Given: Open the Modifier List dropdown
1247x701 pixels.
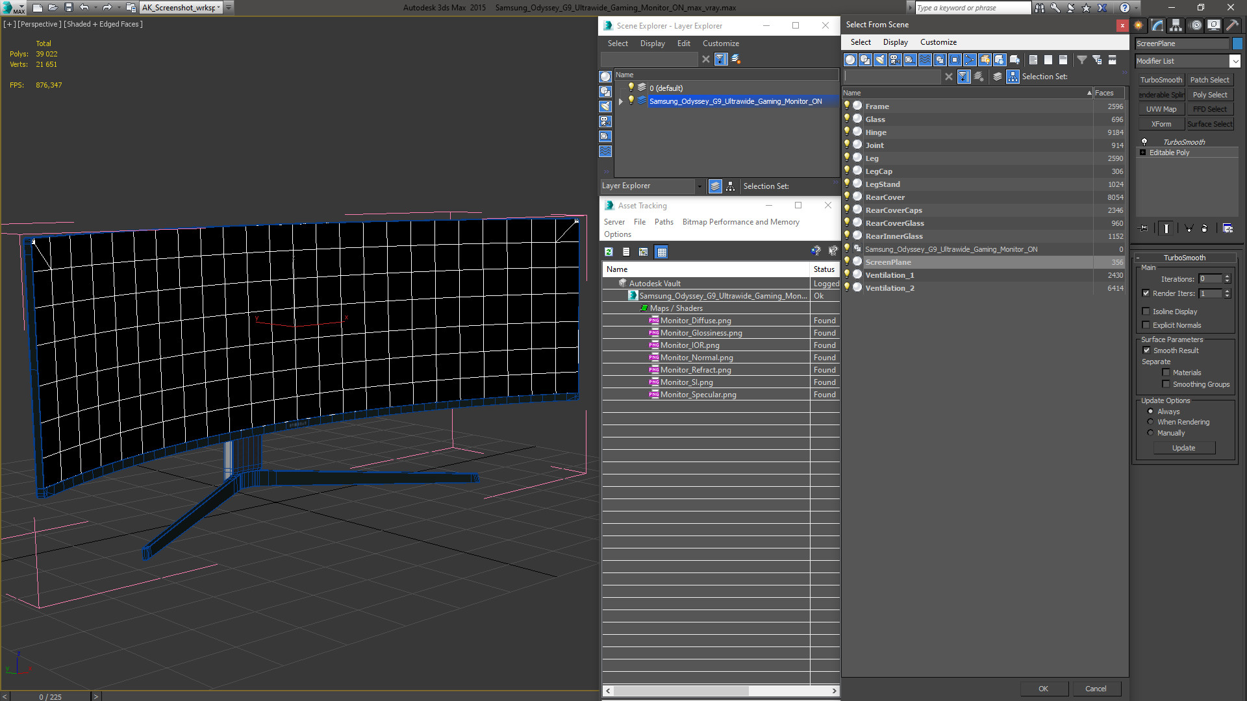Looking at the screenshot, I should (1235, 61).
